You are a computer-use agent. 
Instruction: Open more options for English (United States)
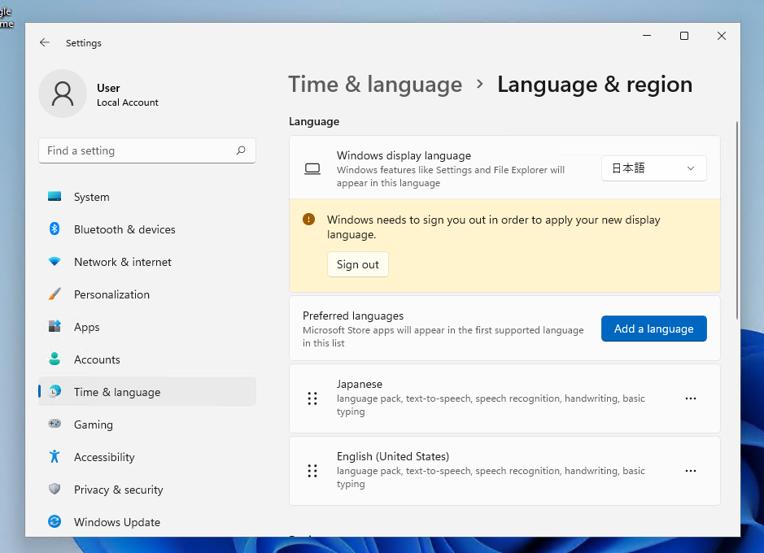(691, 471)
